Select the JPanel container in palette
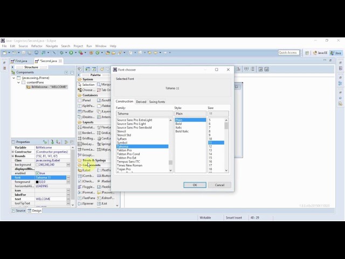This screenshot has height=259, width=345. tap(84, 100)
